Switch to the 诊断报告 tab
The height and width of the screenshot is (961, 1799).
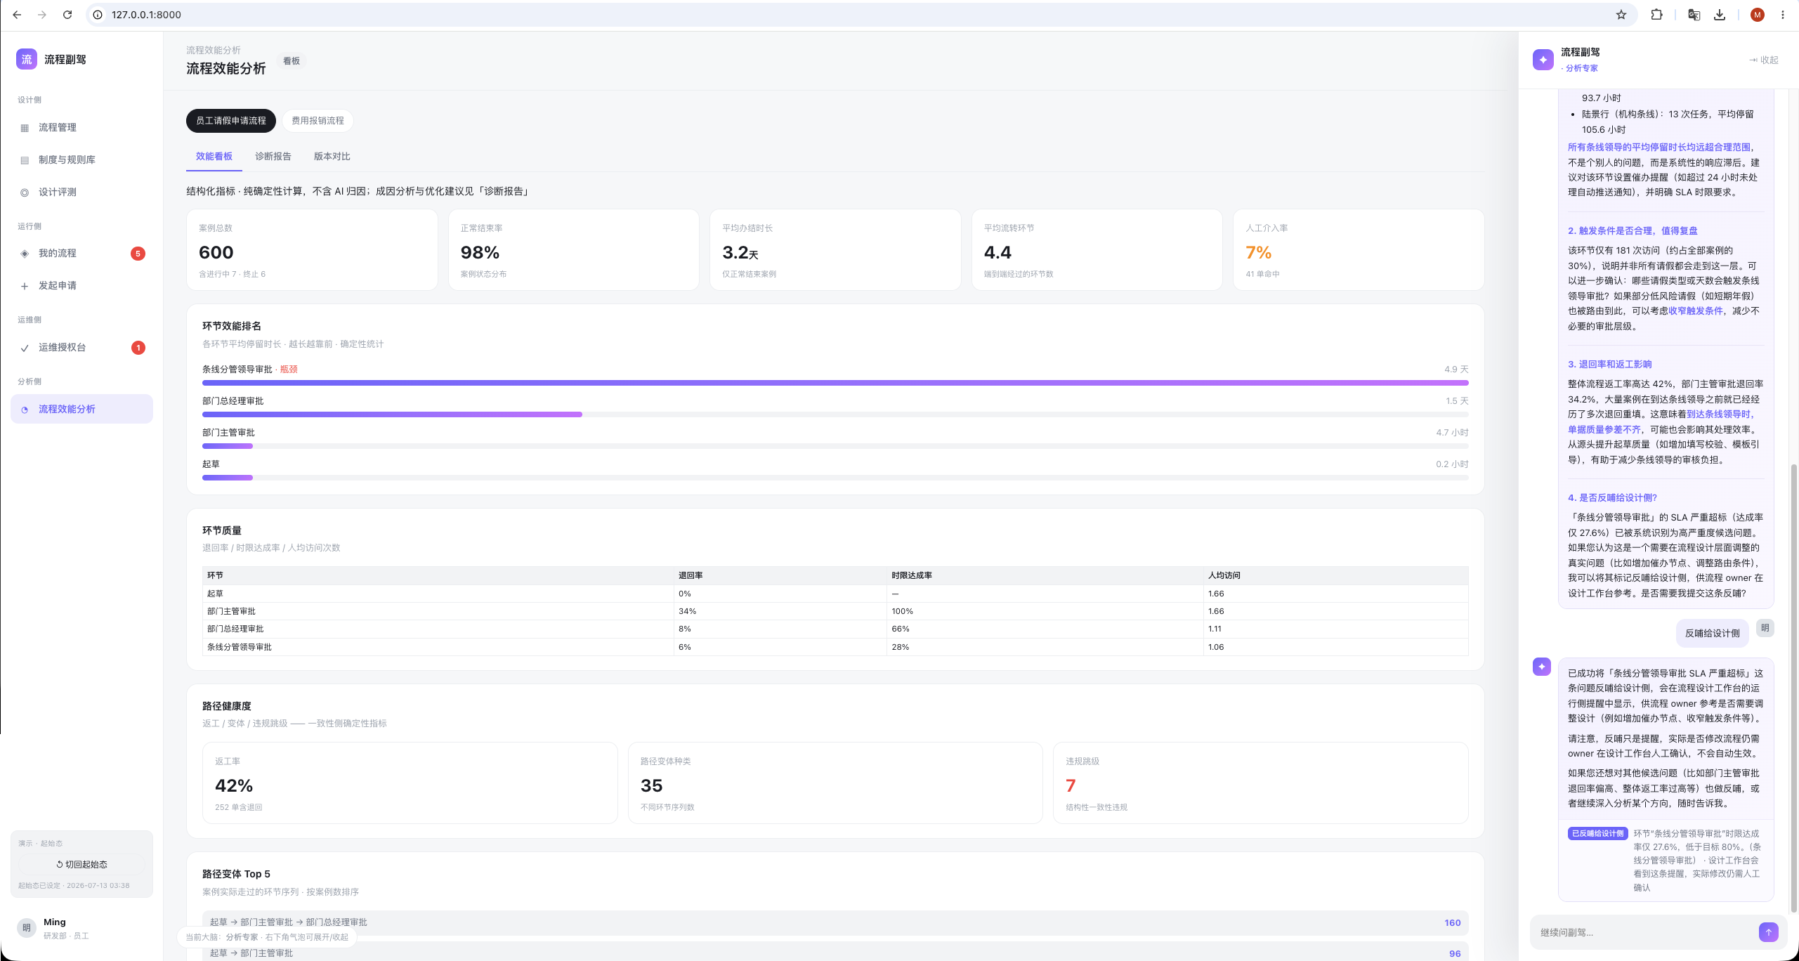273,156
